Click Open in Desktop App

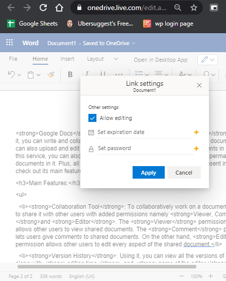(161, 60)
